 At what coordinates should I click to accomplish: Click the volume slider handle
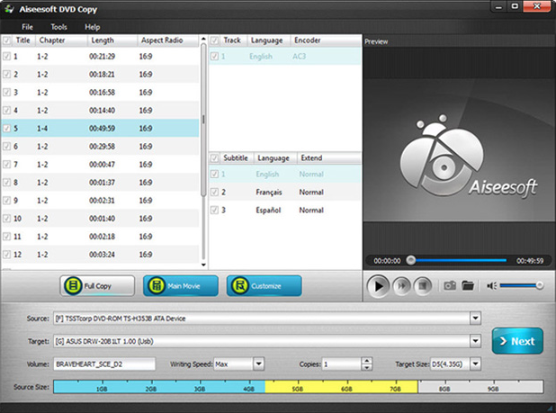click(x=539, y=285)
